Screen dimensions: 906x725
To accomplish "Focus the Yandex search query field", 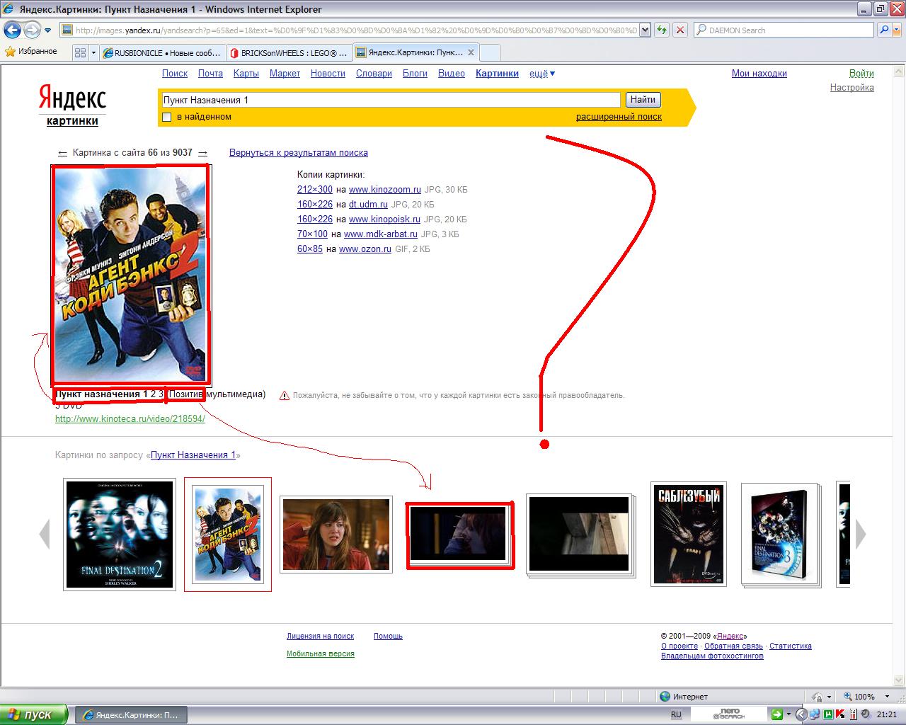I will (x=391, y=100).
